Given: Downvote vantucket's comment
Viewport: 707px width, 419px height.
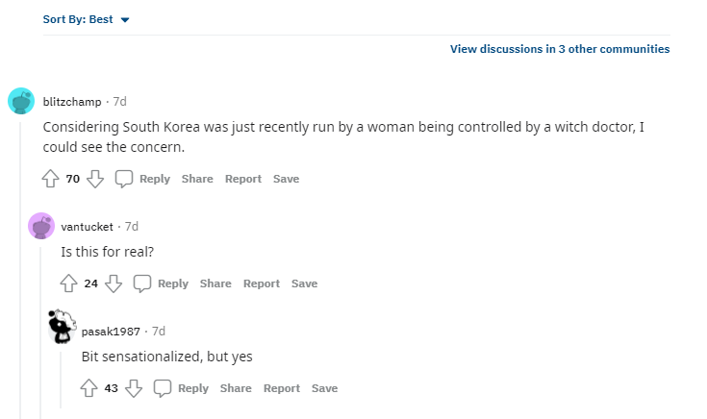Looking at the screenshot, I should pyautogui.click(x=114, y=283).
